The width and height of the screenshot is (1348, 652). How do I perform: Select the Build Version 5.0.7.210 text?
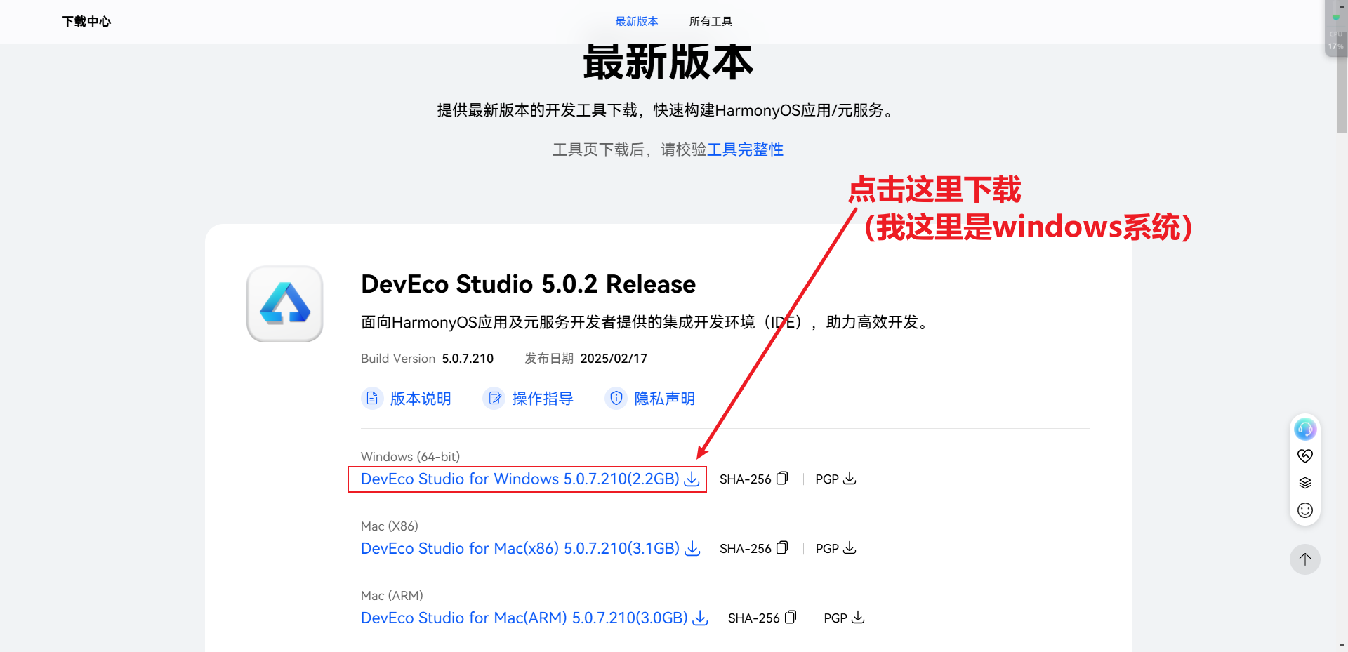(x=427, y=359)
